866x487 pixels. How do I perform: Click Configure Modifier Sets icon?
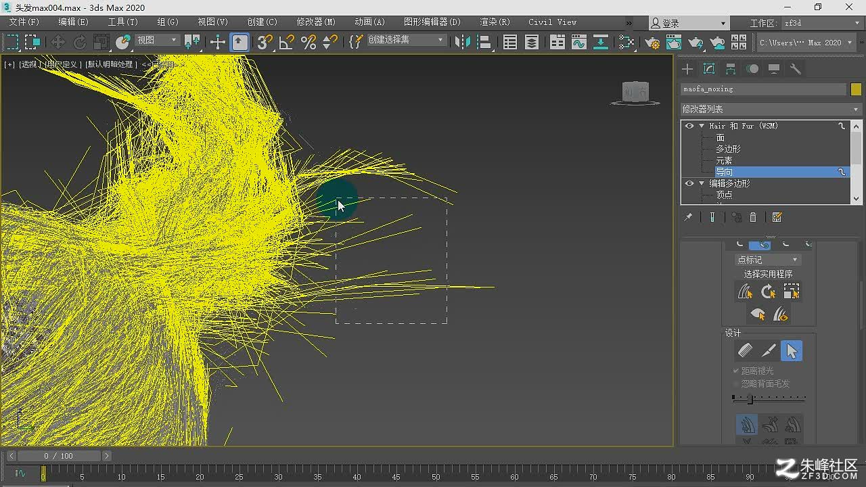click(777, 217)
